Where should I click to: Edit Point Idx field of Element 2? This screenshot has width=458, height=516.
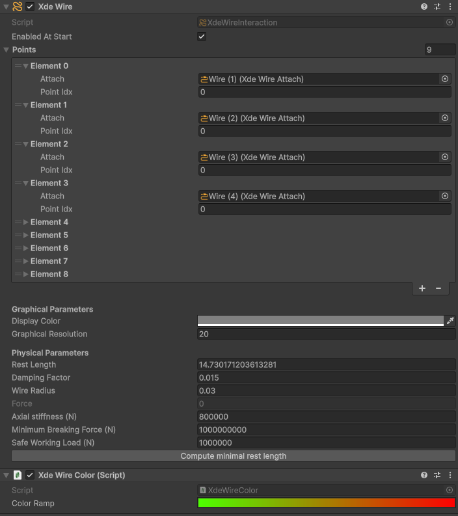(325, 170)
